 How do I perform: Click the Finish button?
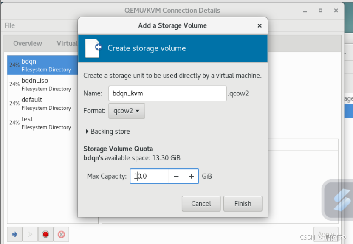point(243,204)
